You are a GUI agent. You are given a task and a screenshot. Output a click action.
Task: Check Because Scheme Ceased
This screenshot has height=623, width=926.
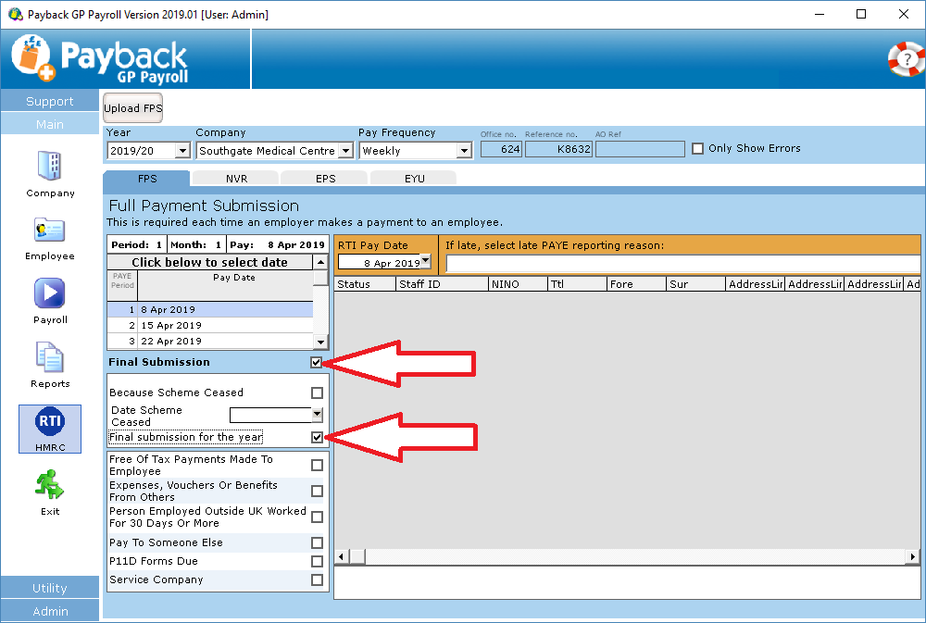[x=318, y=392]
